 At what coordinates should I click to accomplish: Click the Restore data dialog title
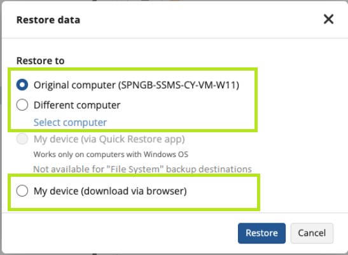[48, 20]
